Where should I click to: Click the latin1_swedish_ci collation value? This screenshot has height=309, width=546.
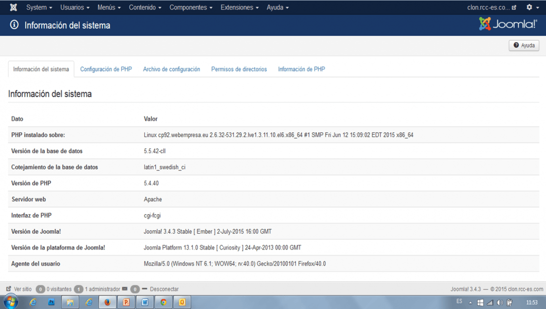click(164, 167)
